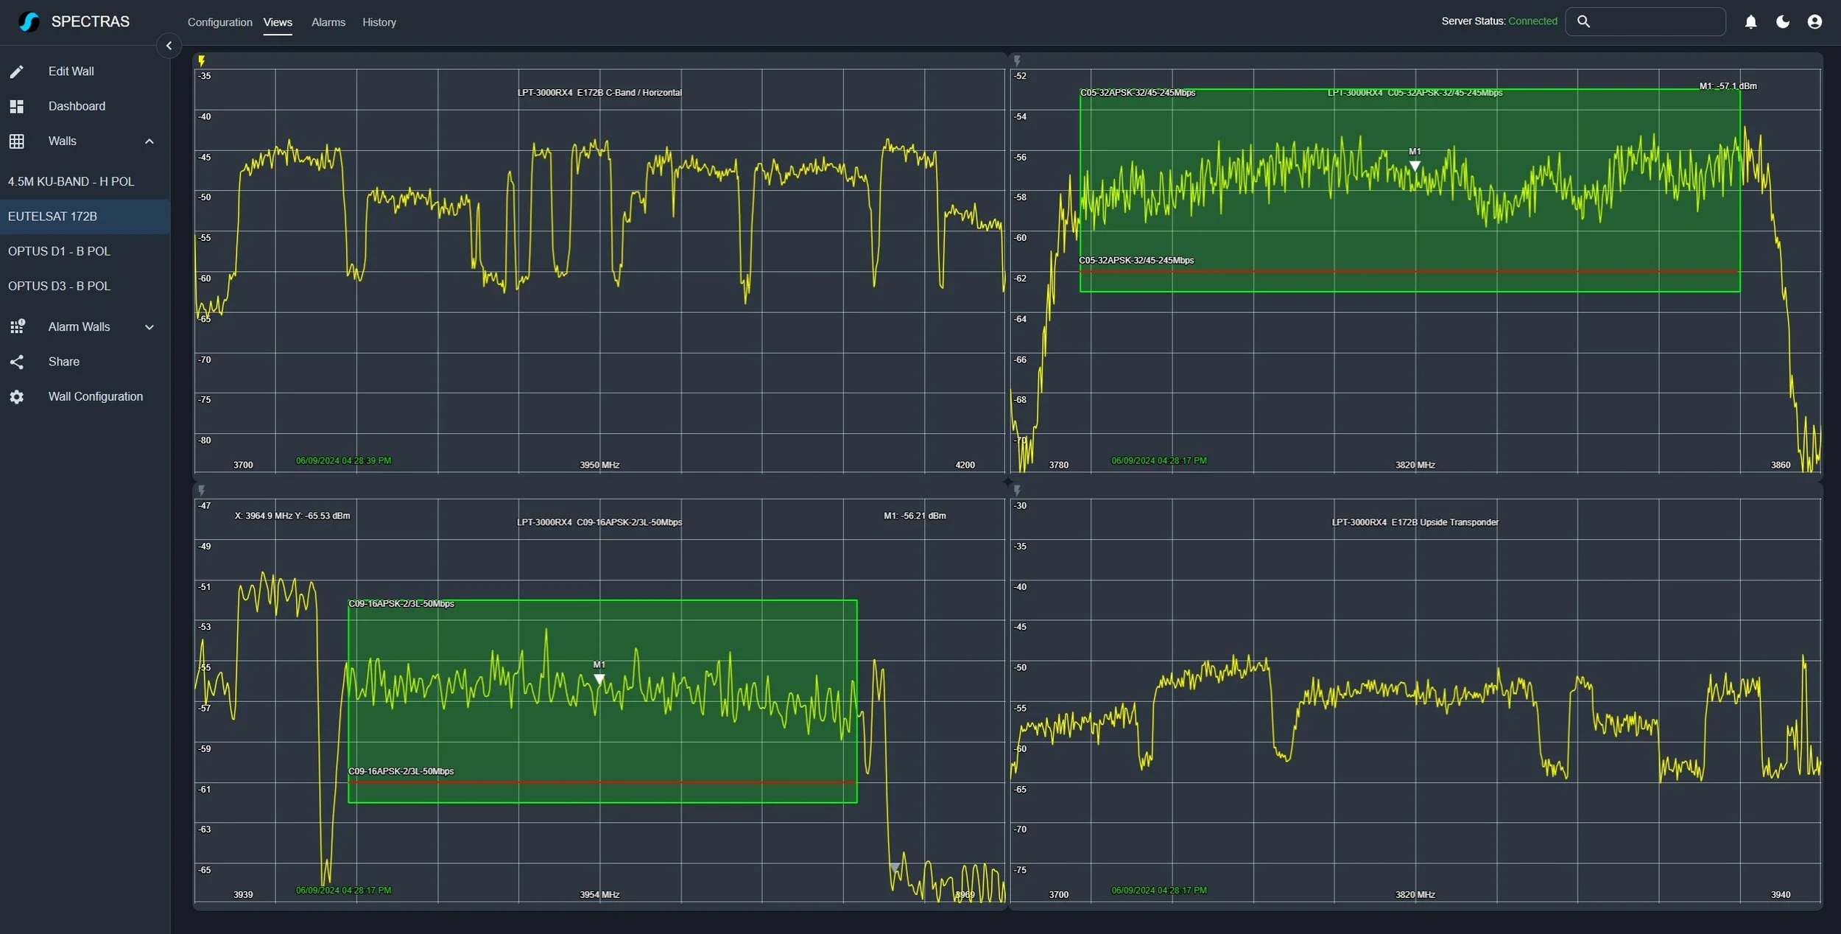1841x934 pixels.
Task: Select the Views tab
Action: pyautogui.click(x=278, y=23)
